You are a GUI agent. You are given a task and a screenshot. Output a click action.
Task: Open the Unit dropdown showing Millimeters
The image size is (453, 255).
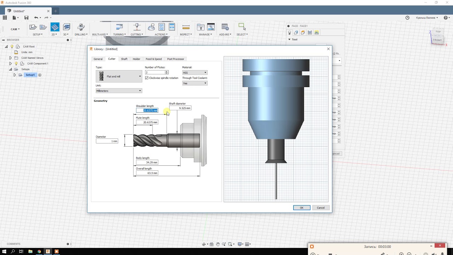pyautogui.click(x=119, y=91)
